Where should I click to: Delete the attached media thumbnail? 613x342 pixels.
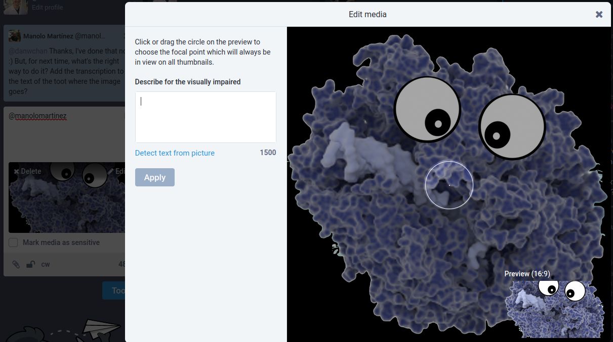click(x=27, y=171)
